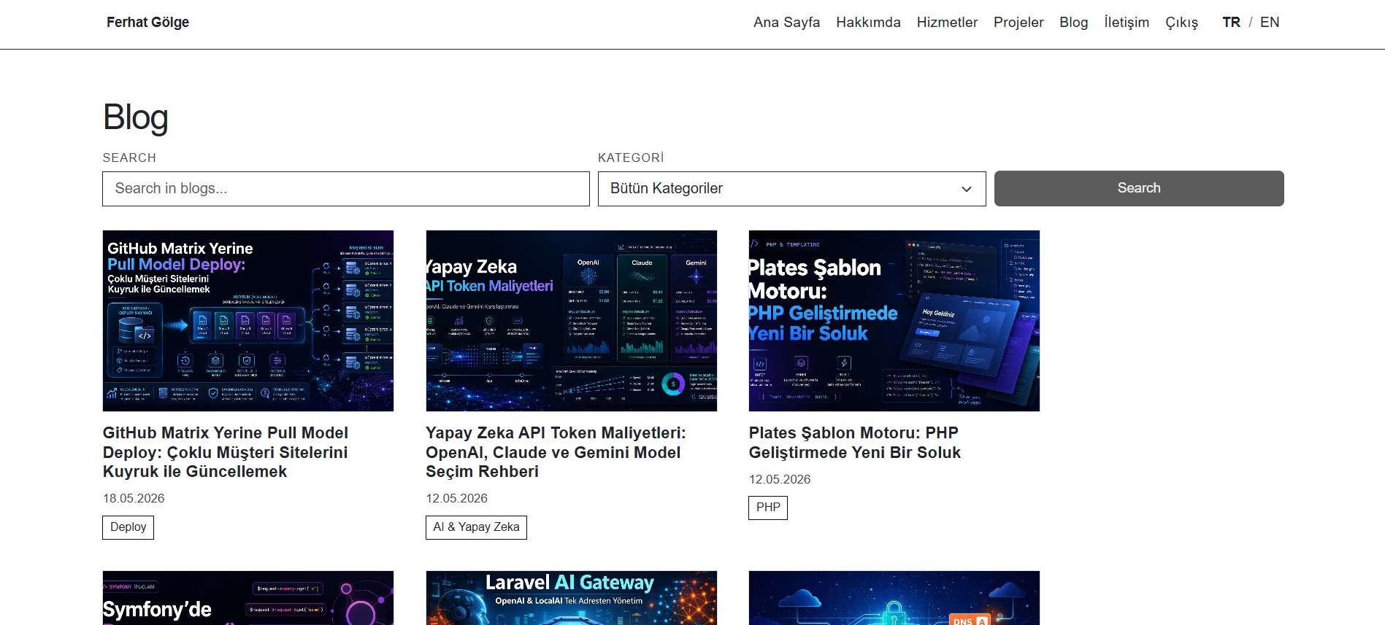
Task: Click Çıkış to log out
Action: 1181,23
